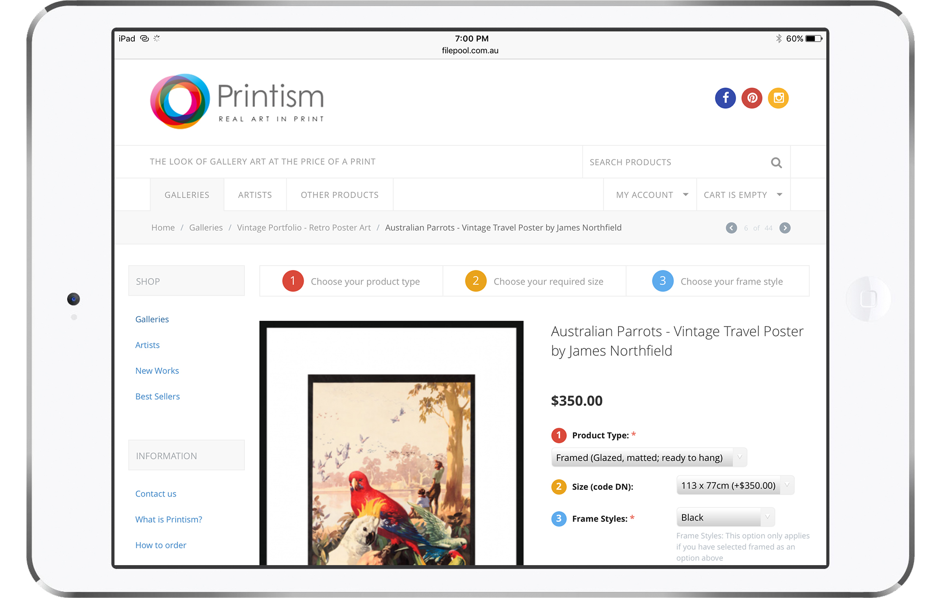
Task: Open the Galleries navigation tab
Action: [x=187, y=195]
